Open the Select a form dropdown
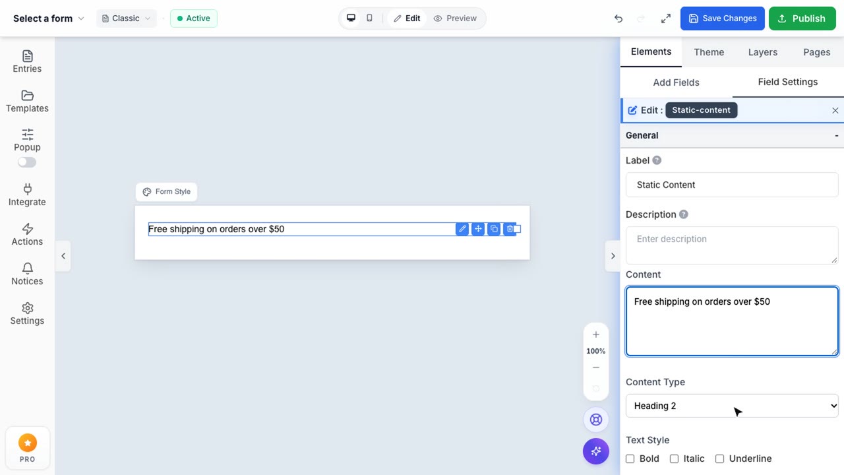 [49, 18]
